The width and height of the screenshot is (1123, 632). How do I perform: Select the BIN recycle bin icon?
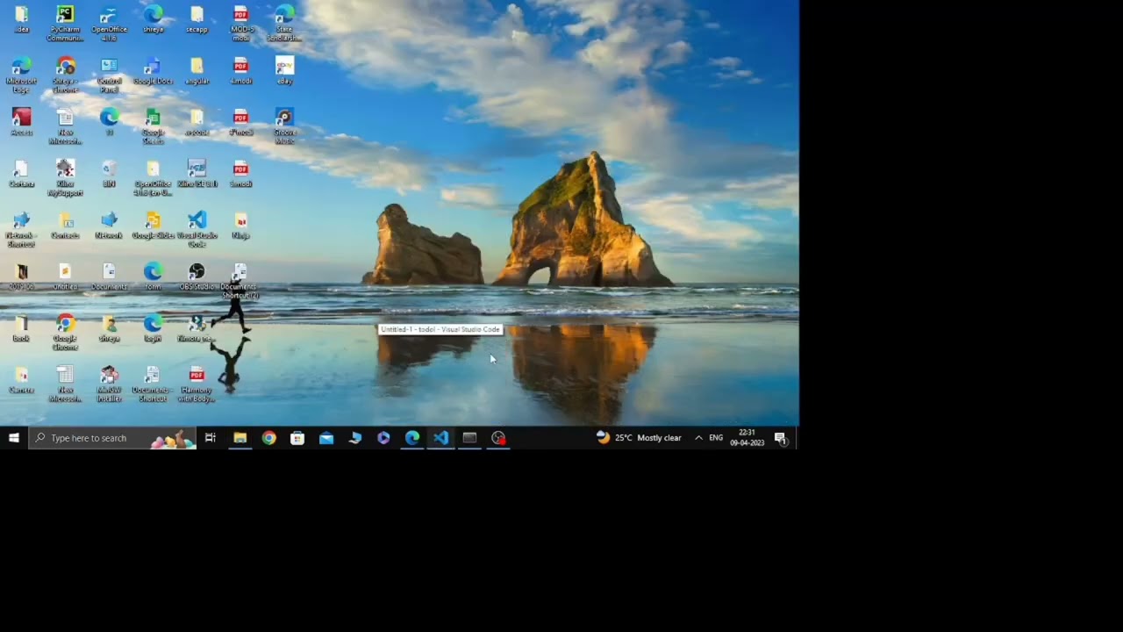click(x=109, y=174)
